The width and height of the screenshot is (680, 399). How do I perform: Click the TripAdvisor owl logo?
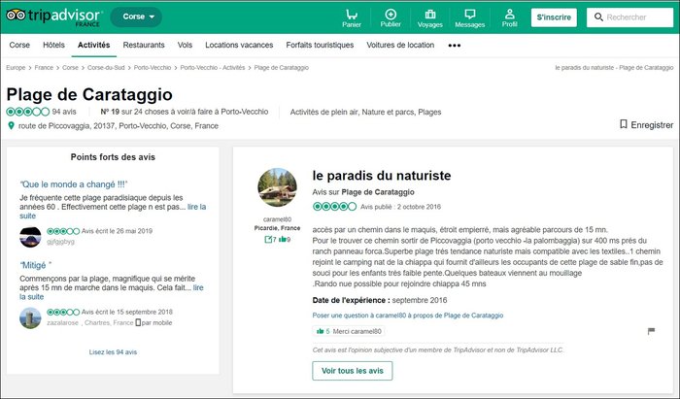click(x=16, y=16)
